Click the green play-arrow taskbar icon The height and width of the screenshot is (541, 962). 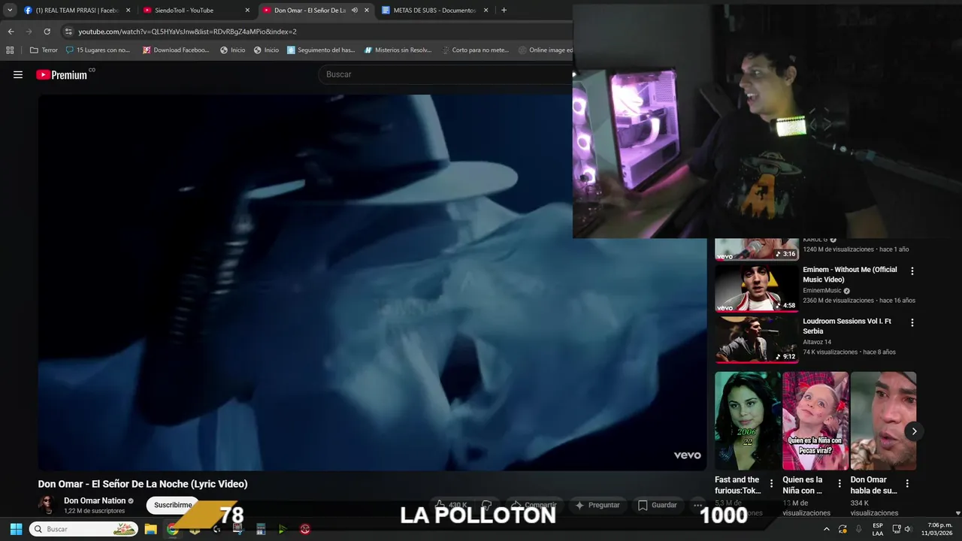283,529
